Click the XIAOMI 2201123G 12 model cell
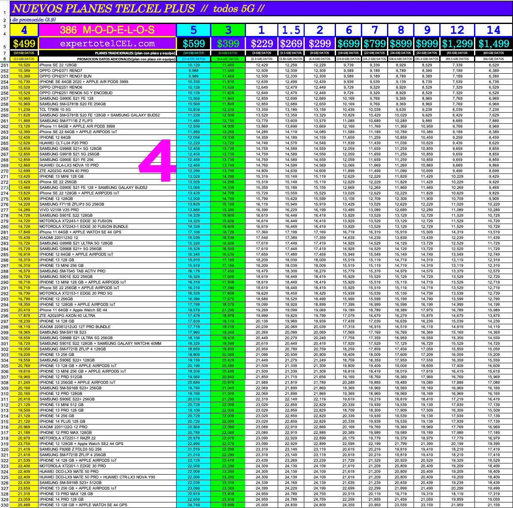Screen dimensions: 513x508 [107, 238]
